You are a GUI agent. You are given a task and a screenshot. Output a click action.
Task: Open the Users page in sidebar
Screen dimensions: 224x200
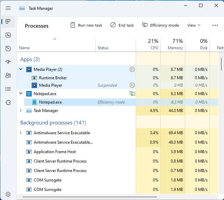(x=8, y=75)
